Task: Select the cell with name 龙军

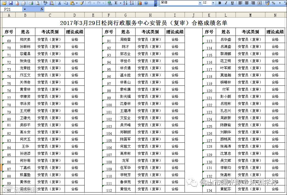Action: [x=125, y=160]
